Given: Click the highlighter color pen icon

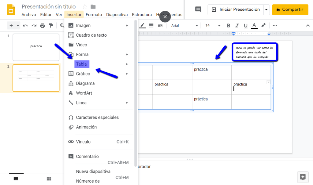Looking at the screenshot, I should 263,25.
